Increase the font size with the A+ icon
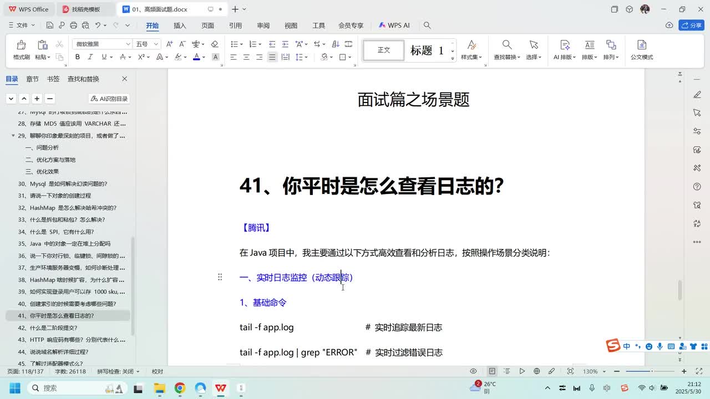Viewport: 710px width, 399px height. click(169, 44)
